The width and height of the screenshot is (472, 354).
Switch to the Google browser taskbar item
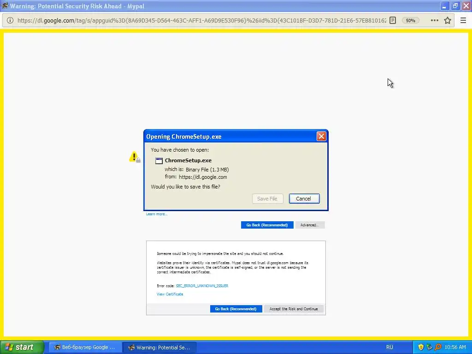(x=85, y=348)
